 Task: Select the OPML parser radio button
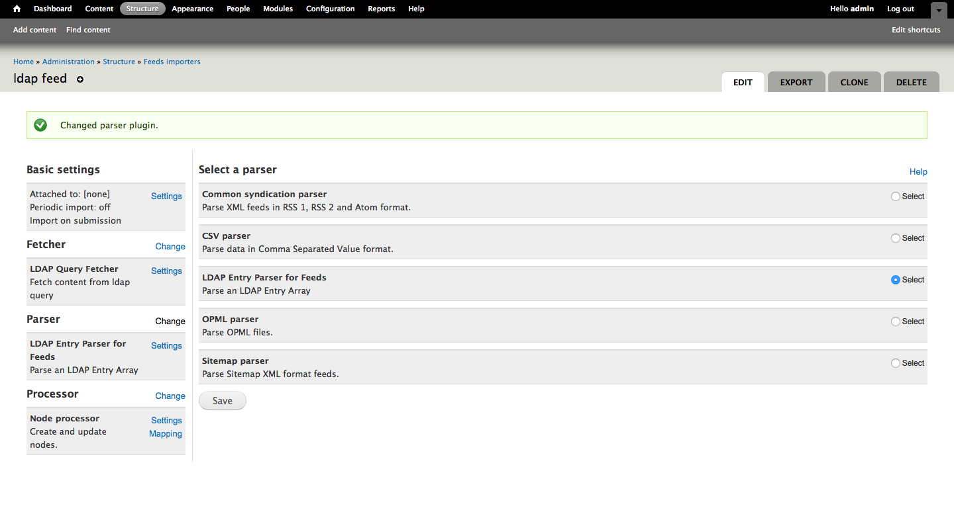click(x=896, y=321)
